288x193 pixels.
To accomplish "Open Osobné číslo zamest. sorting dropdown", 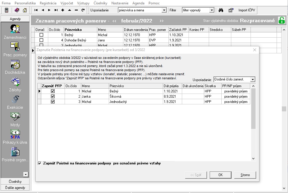I will pyautogui.click(x=253, y=80).
